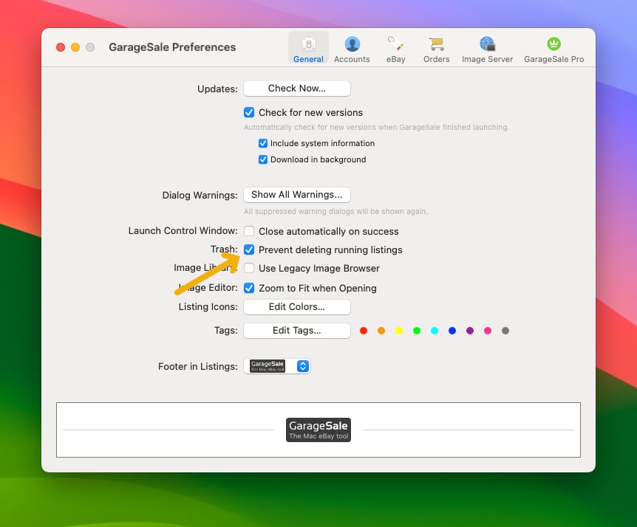Select the red tag color dot

point(364,331)
